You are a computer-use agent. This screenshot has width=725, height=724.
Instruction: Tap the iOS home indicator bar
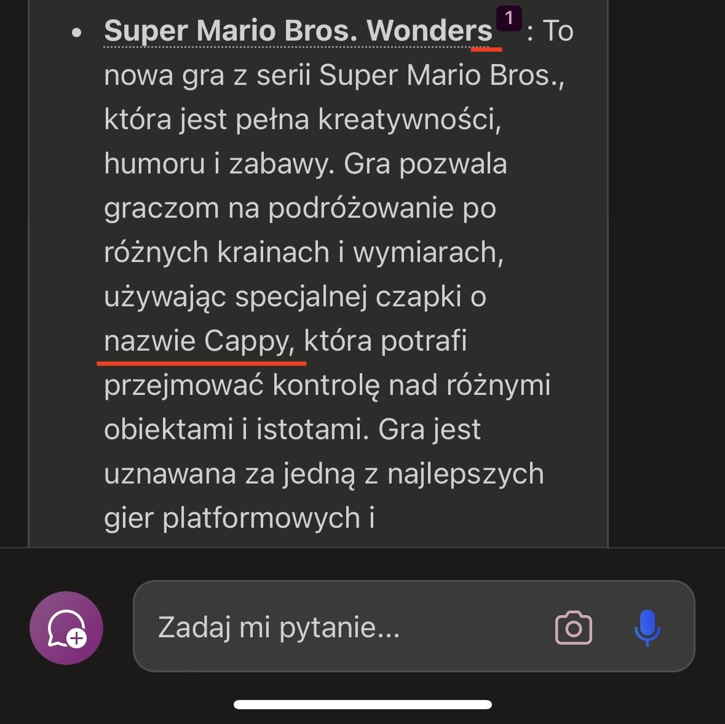click(x=363, y=704)
